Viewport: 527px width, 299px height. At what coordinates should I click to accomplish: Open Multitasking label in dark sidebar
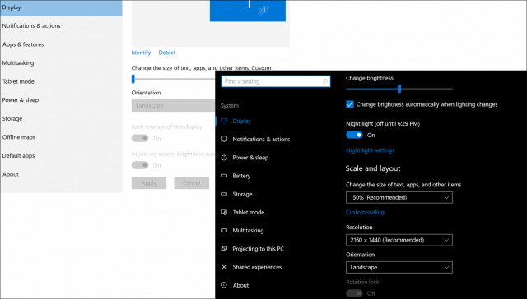[x=248, y=231]
